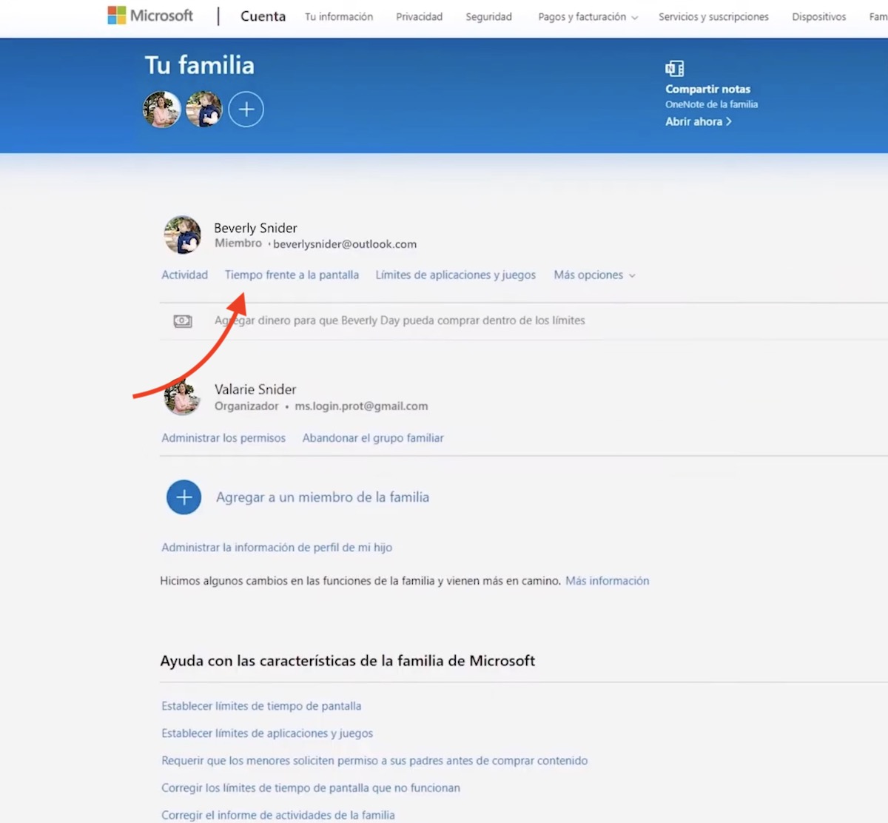This screenshot has width=888, height=823.
Task: Open Servicios y suscripciones tab
Action: [x=713, y=16]
